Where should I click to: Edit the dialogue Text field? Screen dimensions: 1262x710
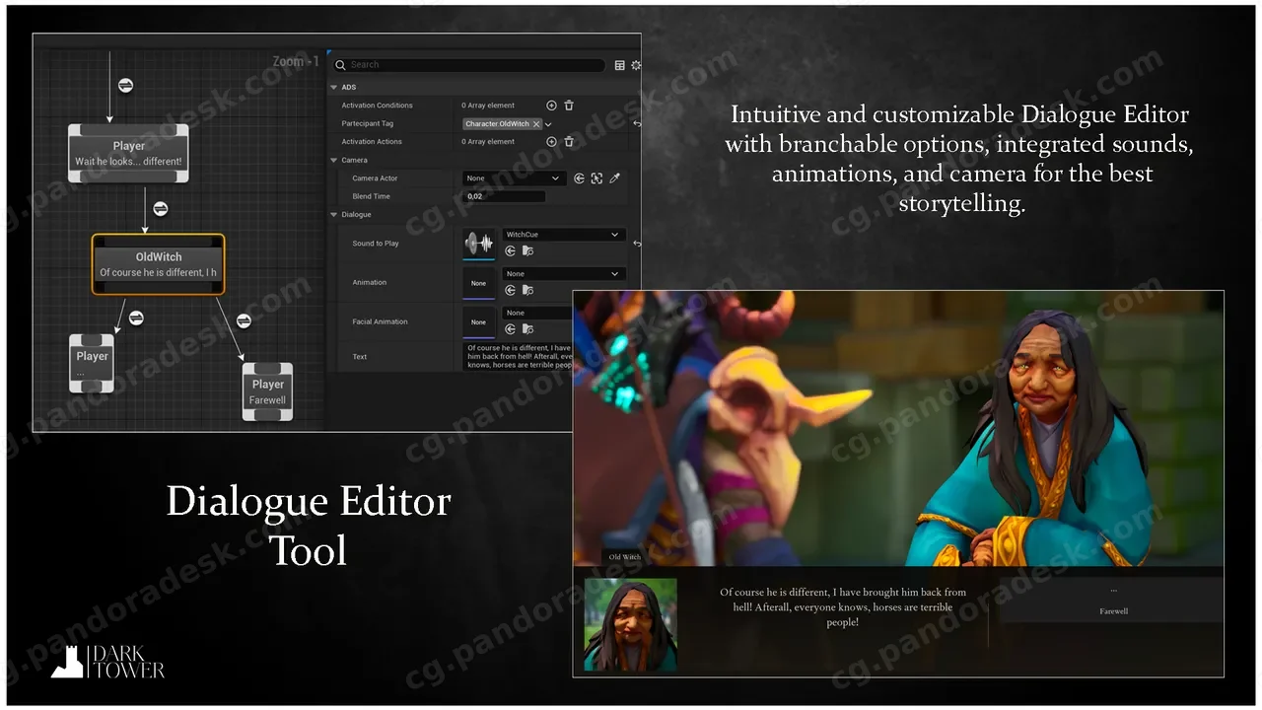(x=519, y=356)
